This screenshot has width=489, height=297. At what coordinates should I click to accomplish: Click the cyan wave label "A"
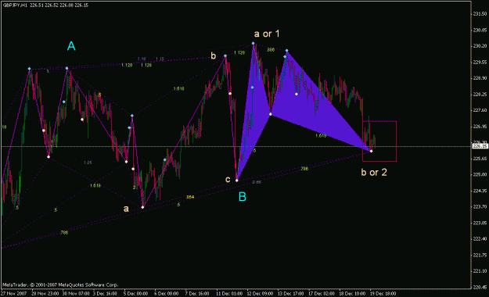pos(71,46)
